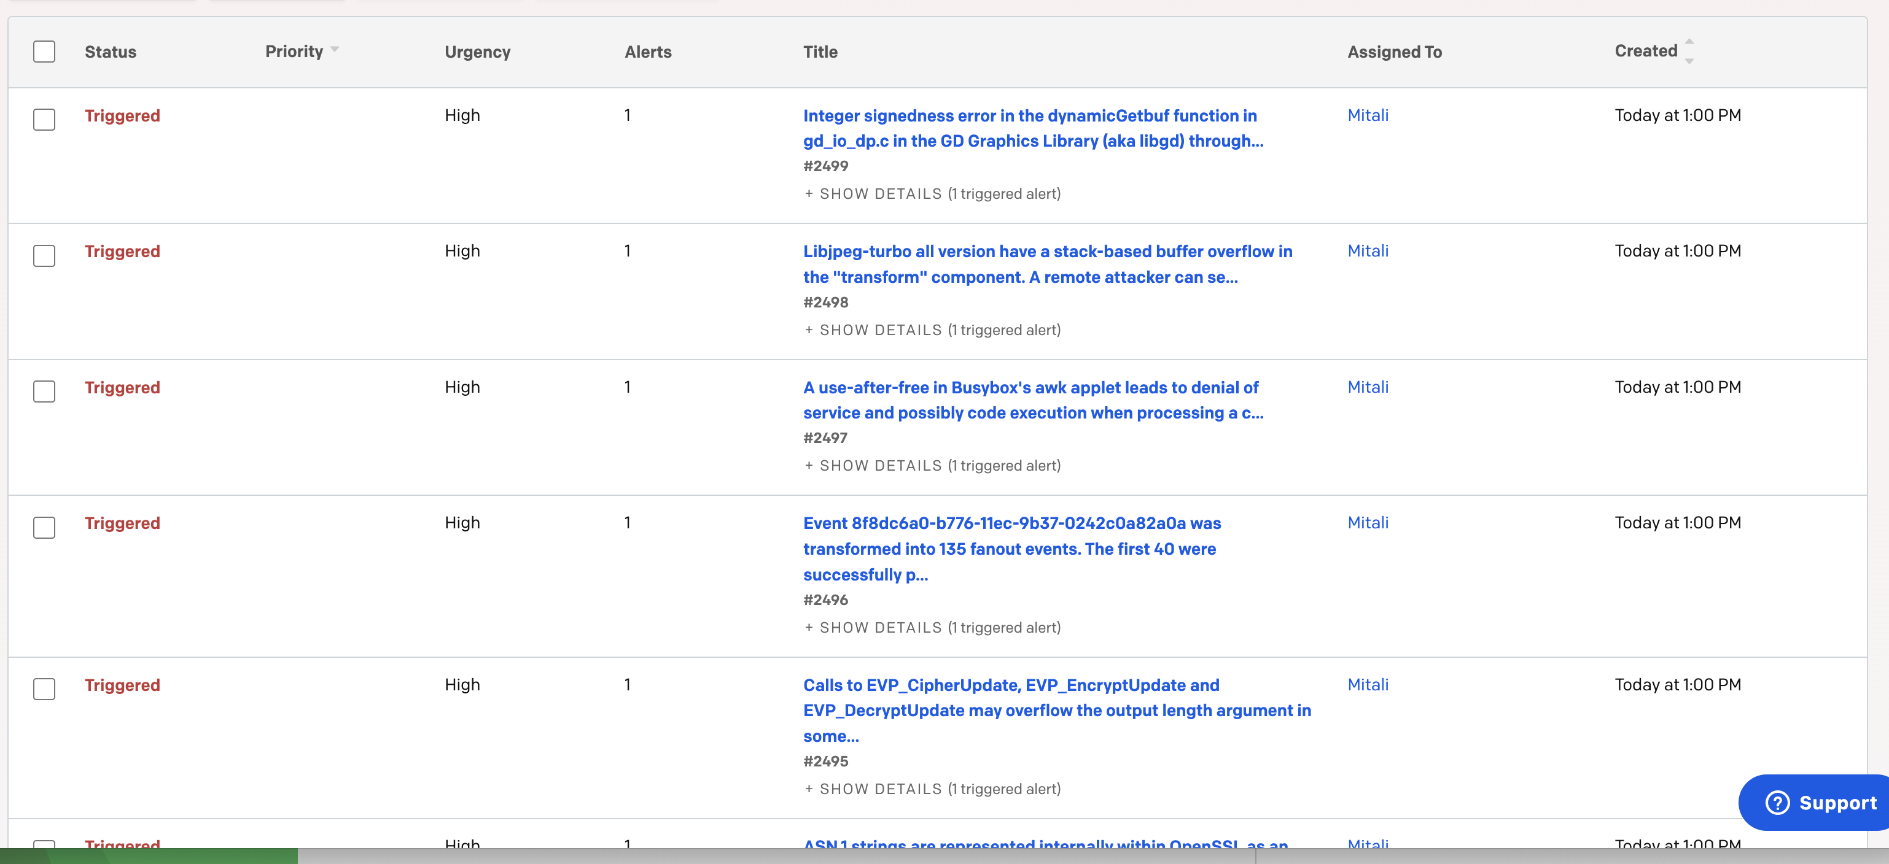The height and width of the screenshot is (864, 1889).
Task: Tick the checkbox for the EVP_CipherUpdate incident
Action: pyautogui.click(x=44, y=689)
